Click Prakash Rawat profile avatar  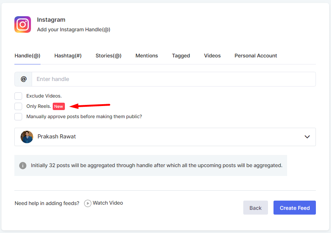(x=27, y=137)
